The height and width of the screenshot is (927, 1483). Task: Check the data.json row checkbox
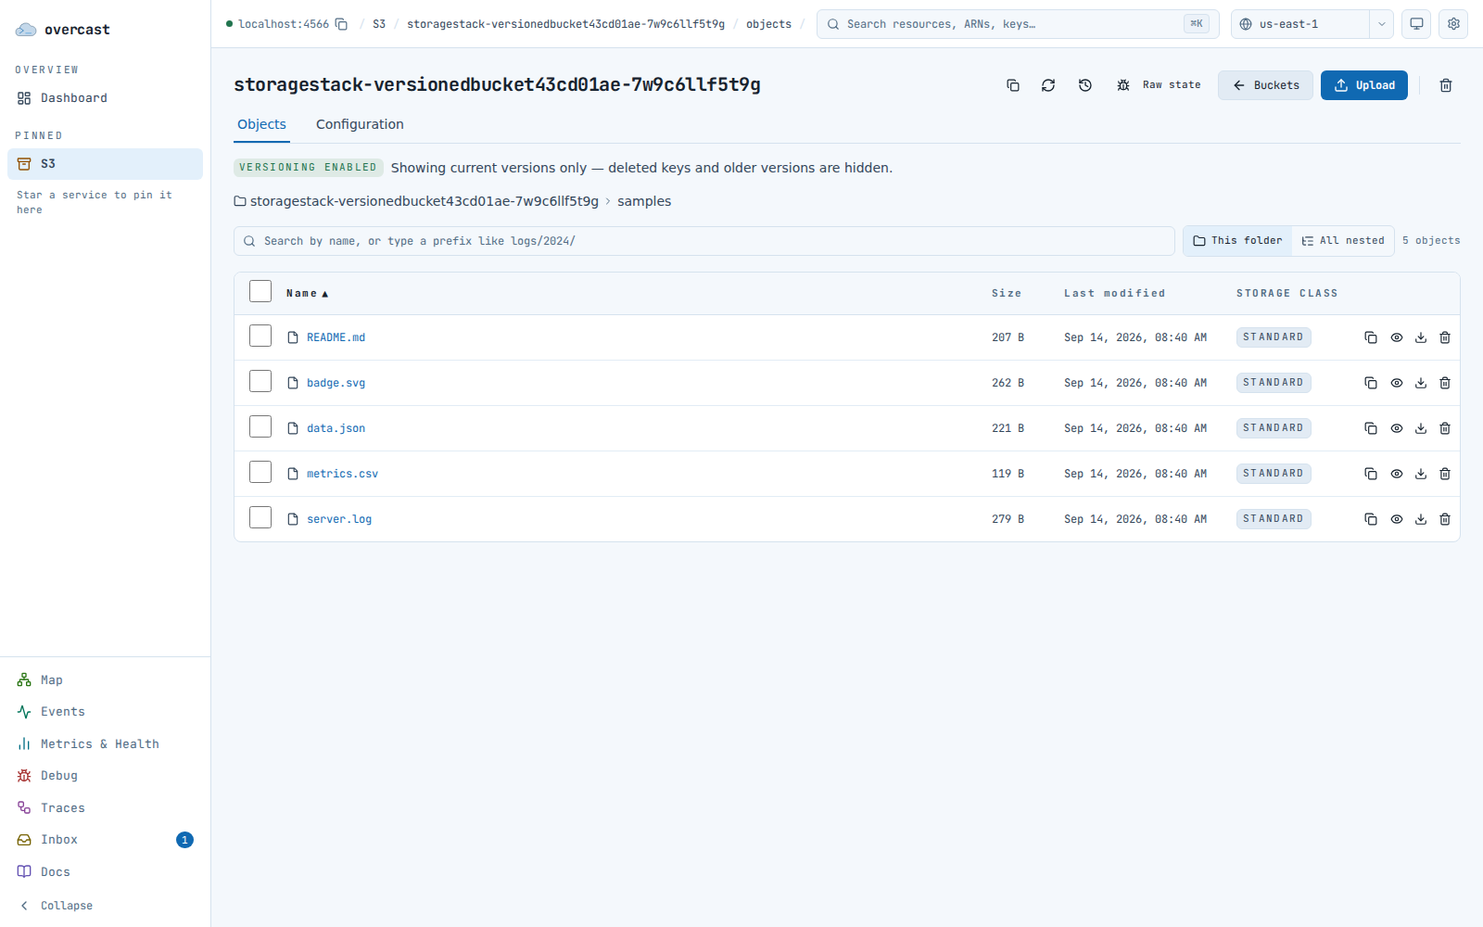(x=260, y=426)
